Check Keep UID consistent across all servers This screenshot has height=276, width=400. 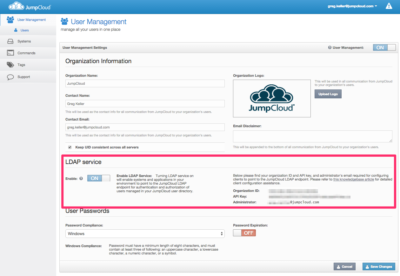(x=70, y=147)
